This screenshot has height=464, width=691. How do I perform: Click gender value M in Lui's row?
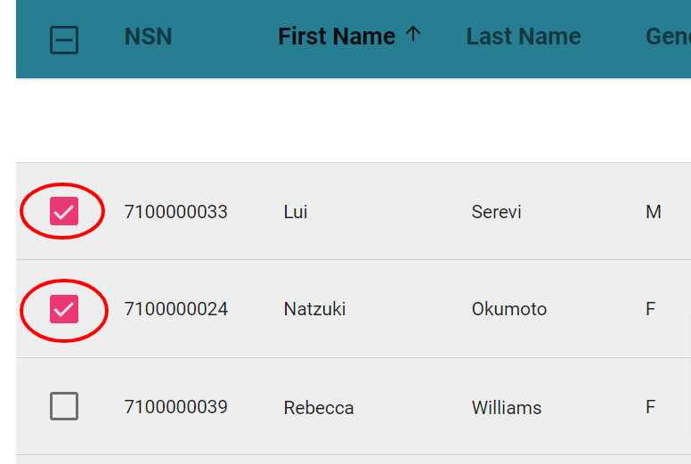pyautogui.click(x=654, y=212)
